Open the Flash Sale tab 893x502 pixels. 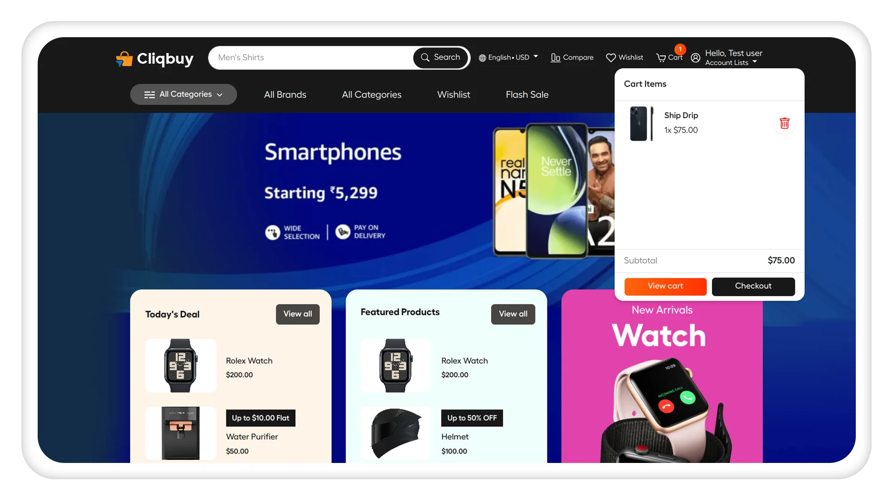[x=527, y=94]
